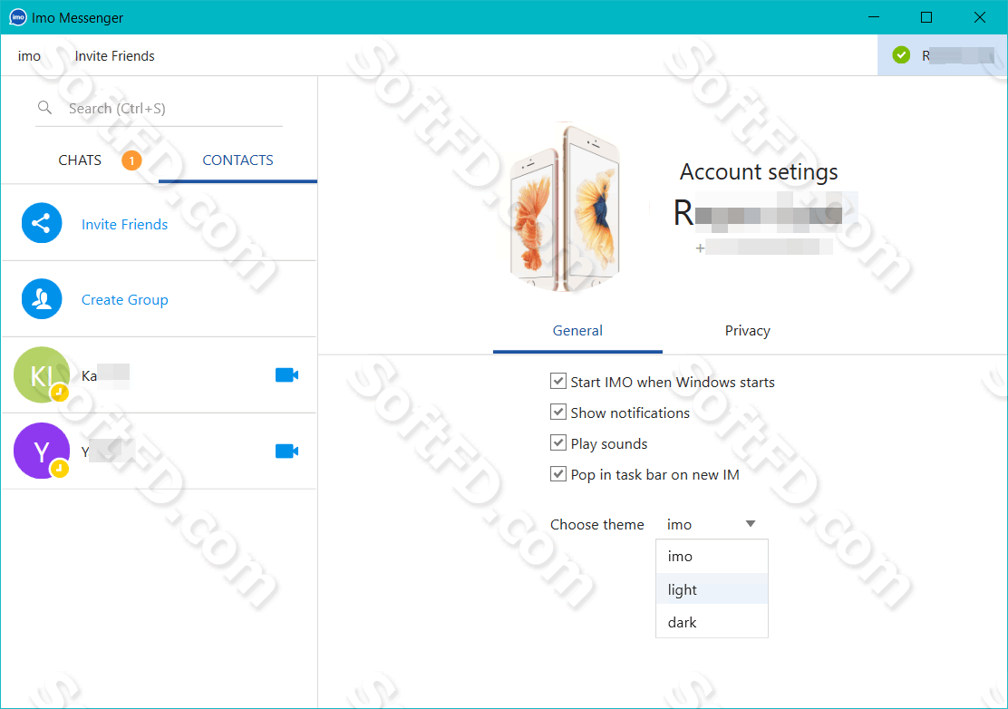The width and height of the screenshot is (1008, 709).
Task: Click the purple Y contact avatar
Action: tap(42, 451)
